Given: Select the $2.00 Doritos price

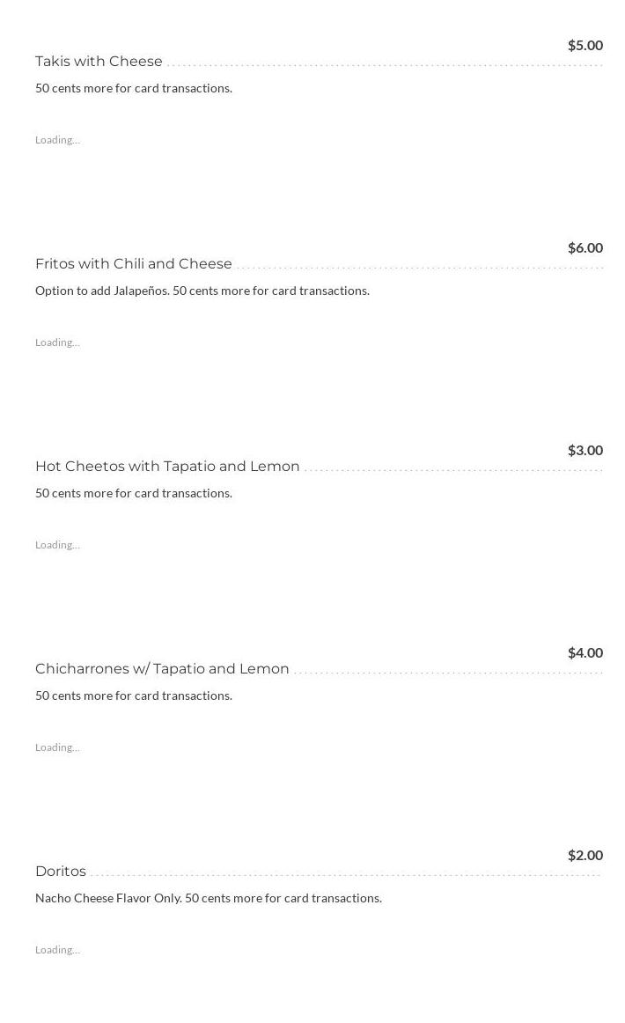Looking at the screenshot, I should pos(585,855).
